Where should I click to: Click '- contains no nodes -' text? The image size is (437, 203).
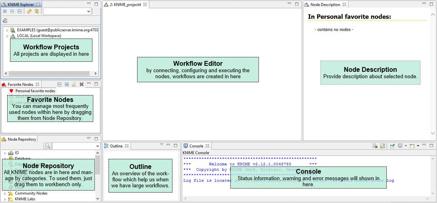[x=334, y=29]
